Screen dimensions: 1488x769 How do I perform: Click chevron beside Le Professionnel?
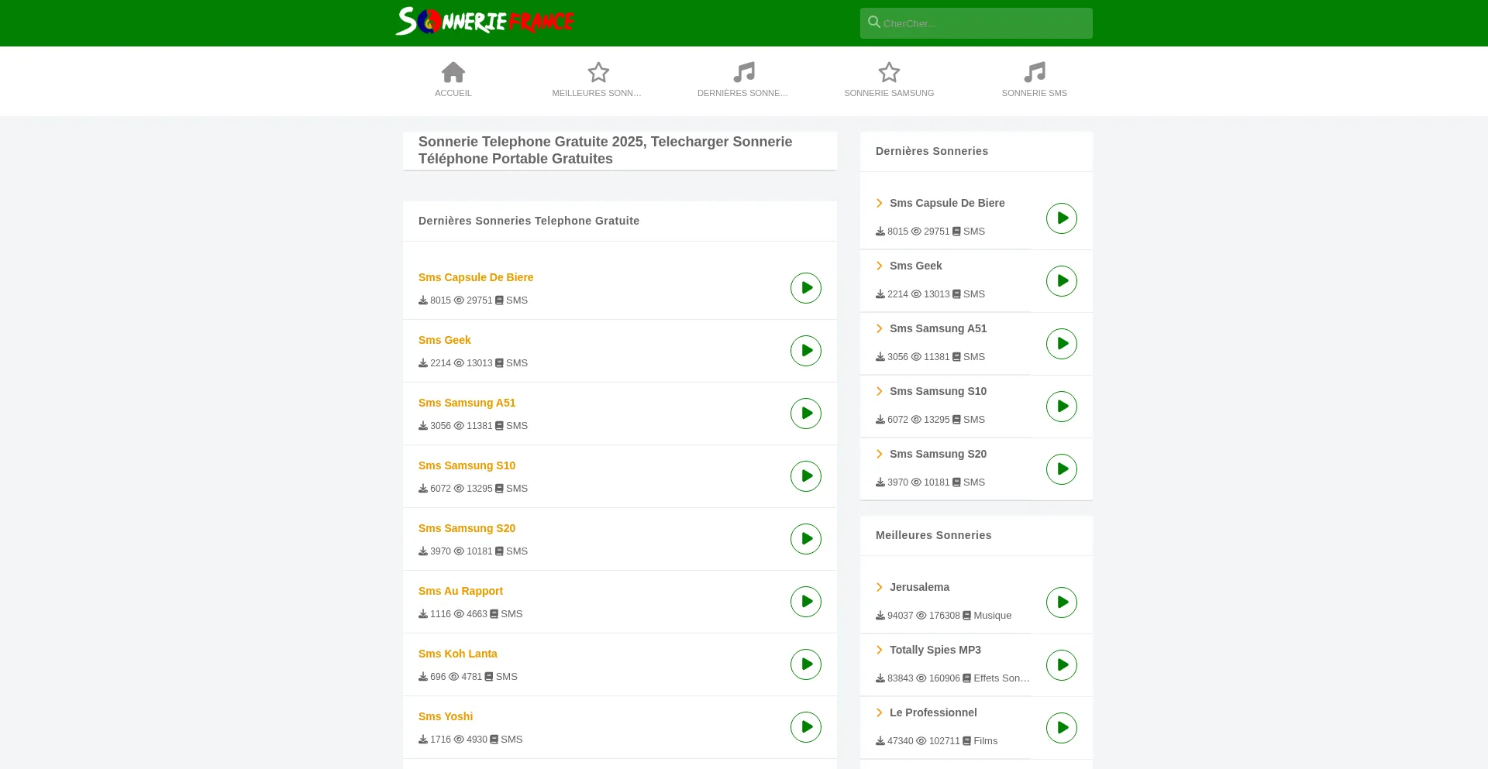click(x=880, y=712)
